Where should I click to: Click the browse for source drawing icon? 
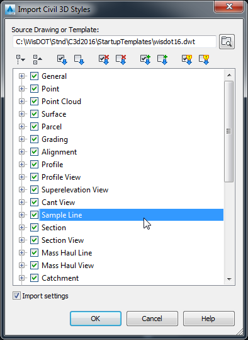pos(227,42)
